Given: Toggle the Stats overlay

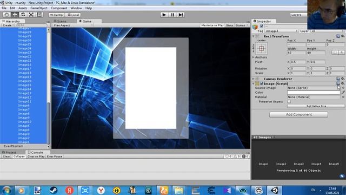Looking at the screenshot, I should click(229, 25).
